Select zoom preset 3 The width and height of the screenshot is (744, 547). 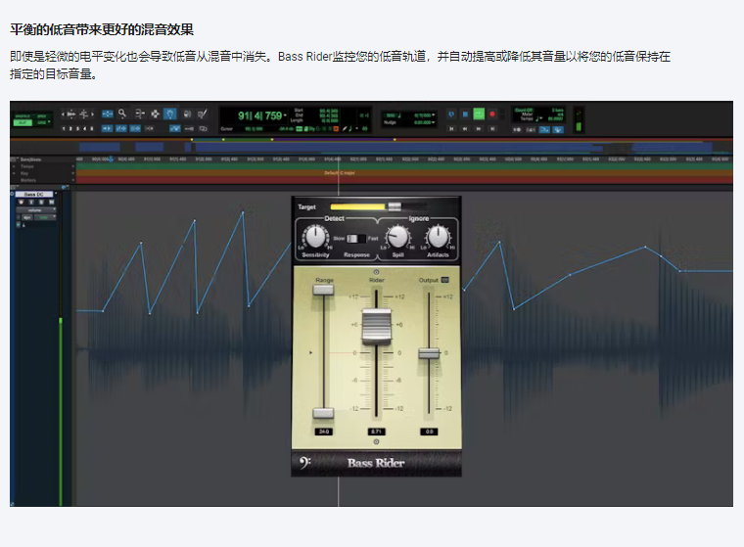coord(77,128)
